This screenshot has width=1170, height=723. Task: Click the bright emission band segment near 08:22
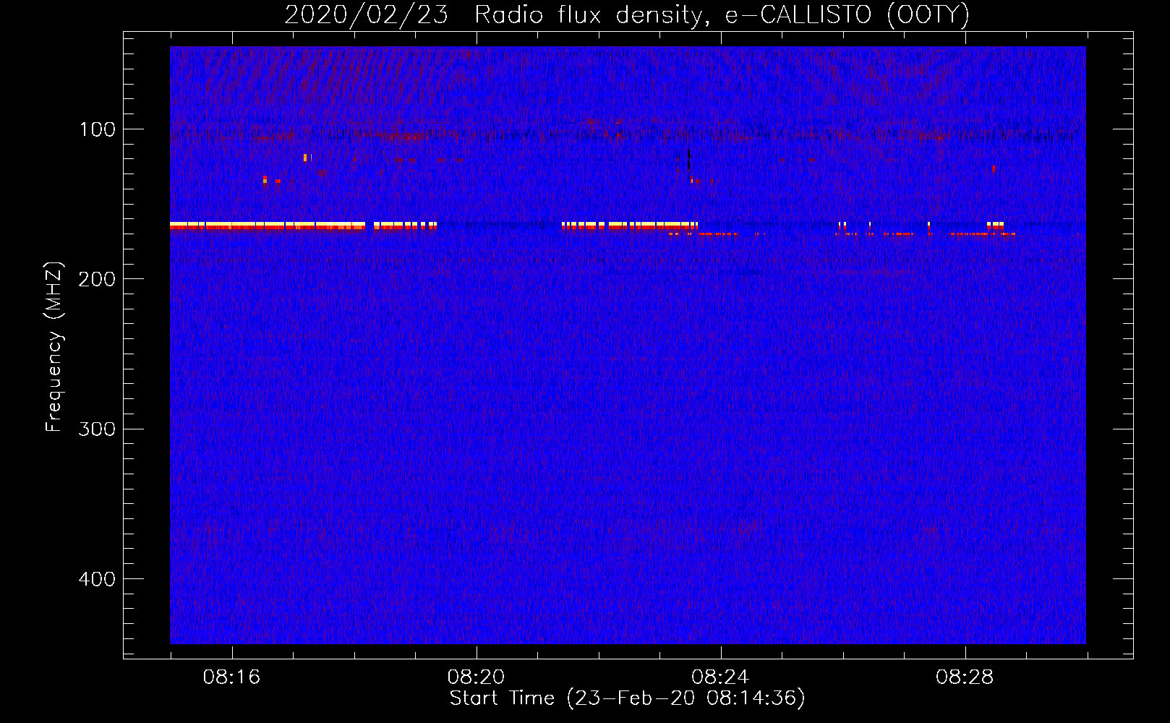coord(630,226)
